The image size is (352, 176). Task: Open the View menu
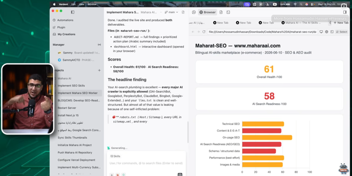[82, 4]
